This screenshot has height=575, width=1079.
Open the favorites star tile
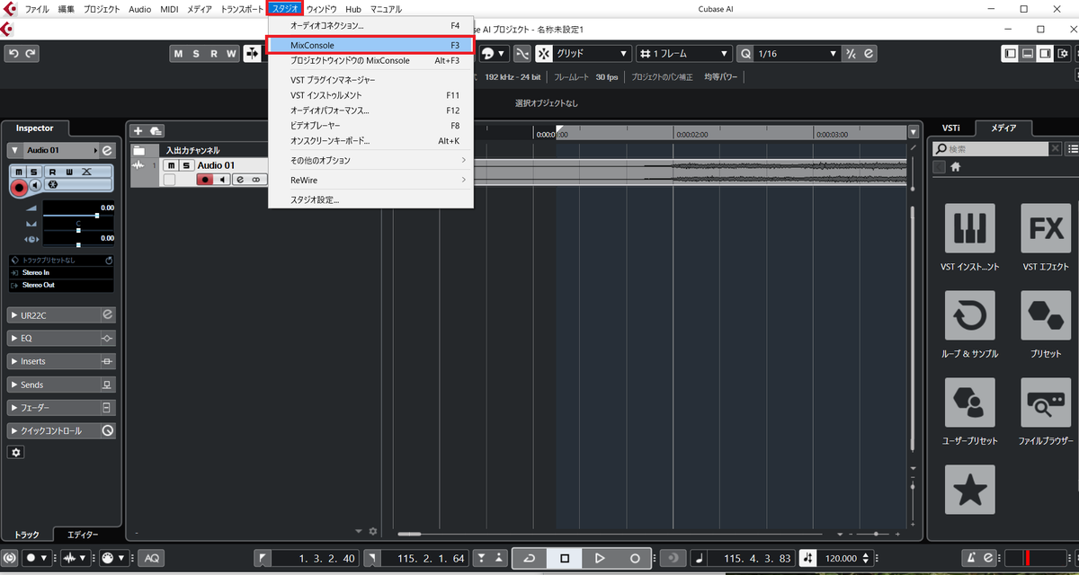click(970, 490)
